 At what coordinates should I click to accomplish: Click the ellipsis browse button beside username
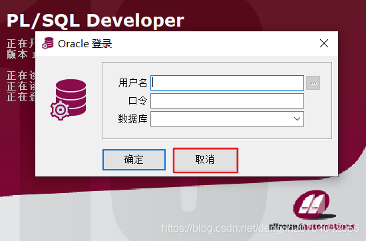(x=313, y=83)
